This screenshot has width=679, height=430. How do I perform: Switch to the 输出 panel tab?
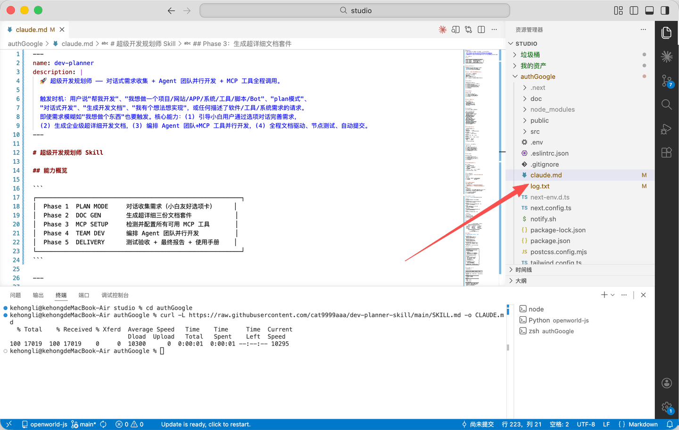click(x=38, y=295)
